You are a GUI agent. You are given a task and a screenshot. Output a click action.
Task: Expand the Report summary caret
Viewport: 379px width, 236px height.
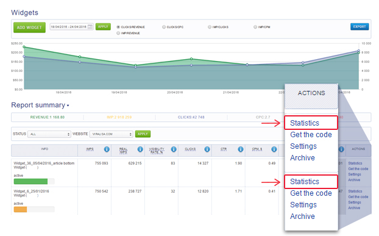[68, 105]
